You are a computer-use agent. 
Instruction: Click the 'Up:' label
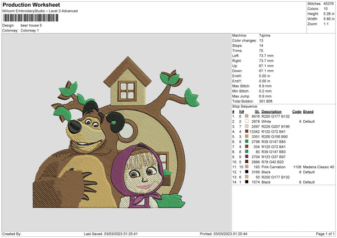[235, 66]
